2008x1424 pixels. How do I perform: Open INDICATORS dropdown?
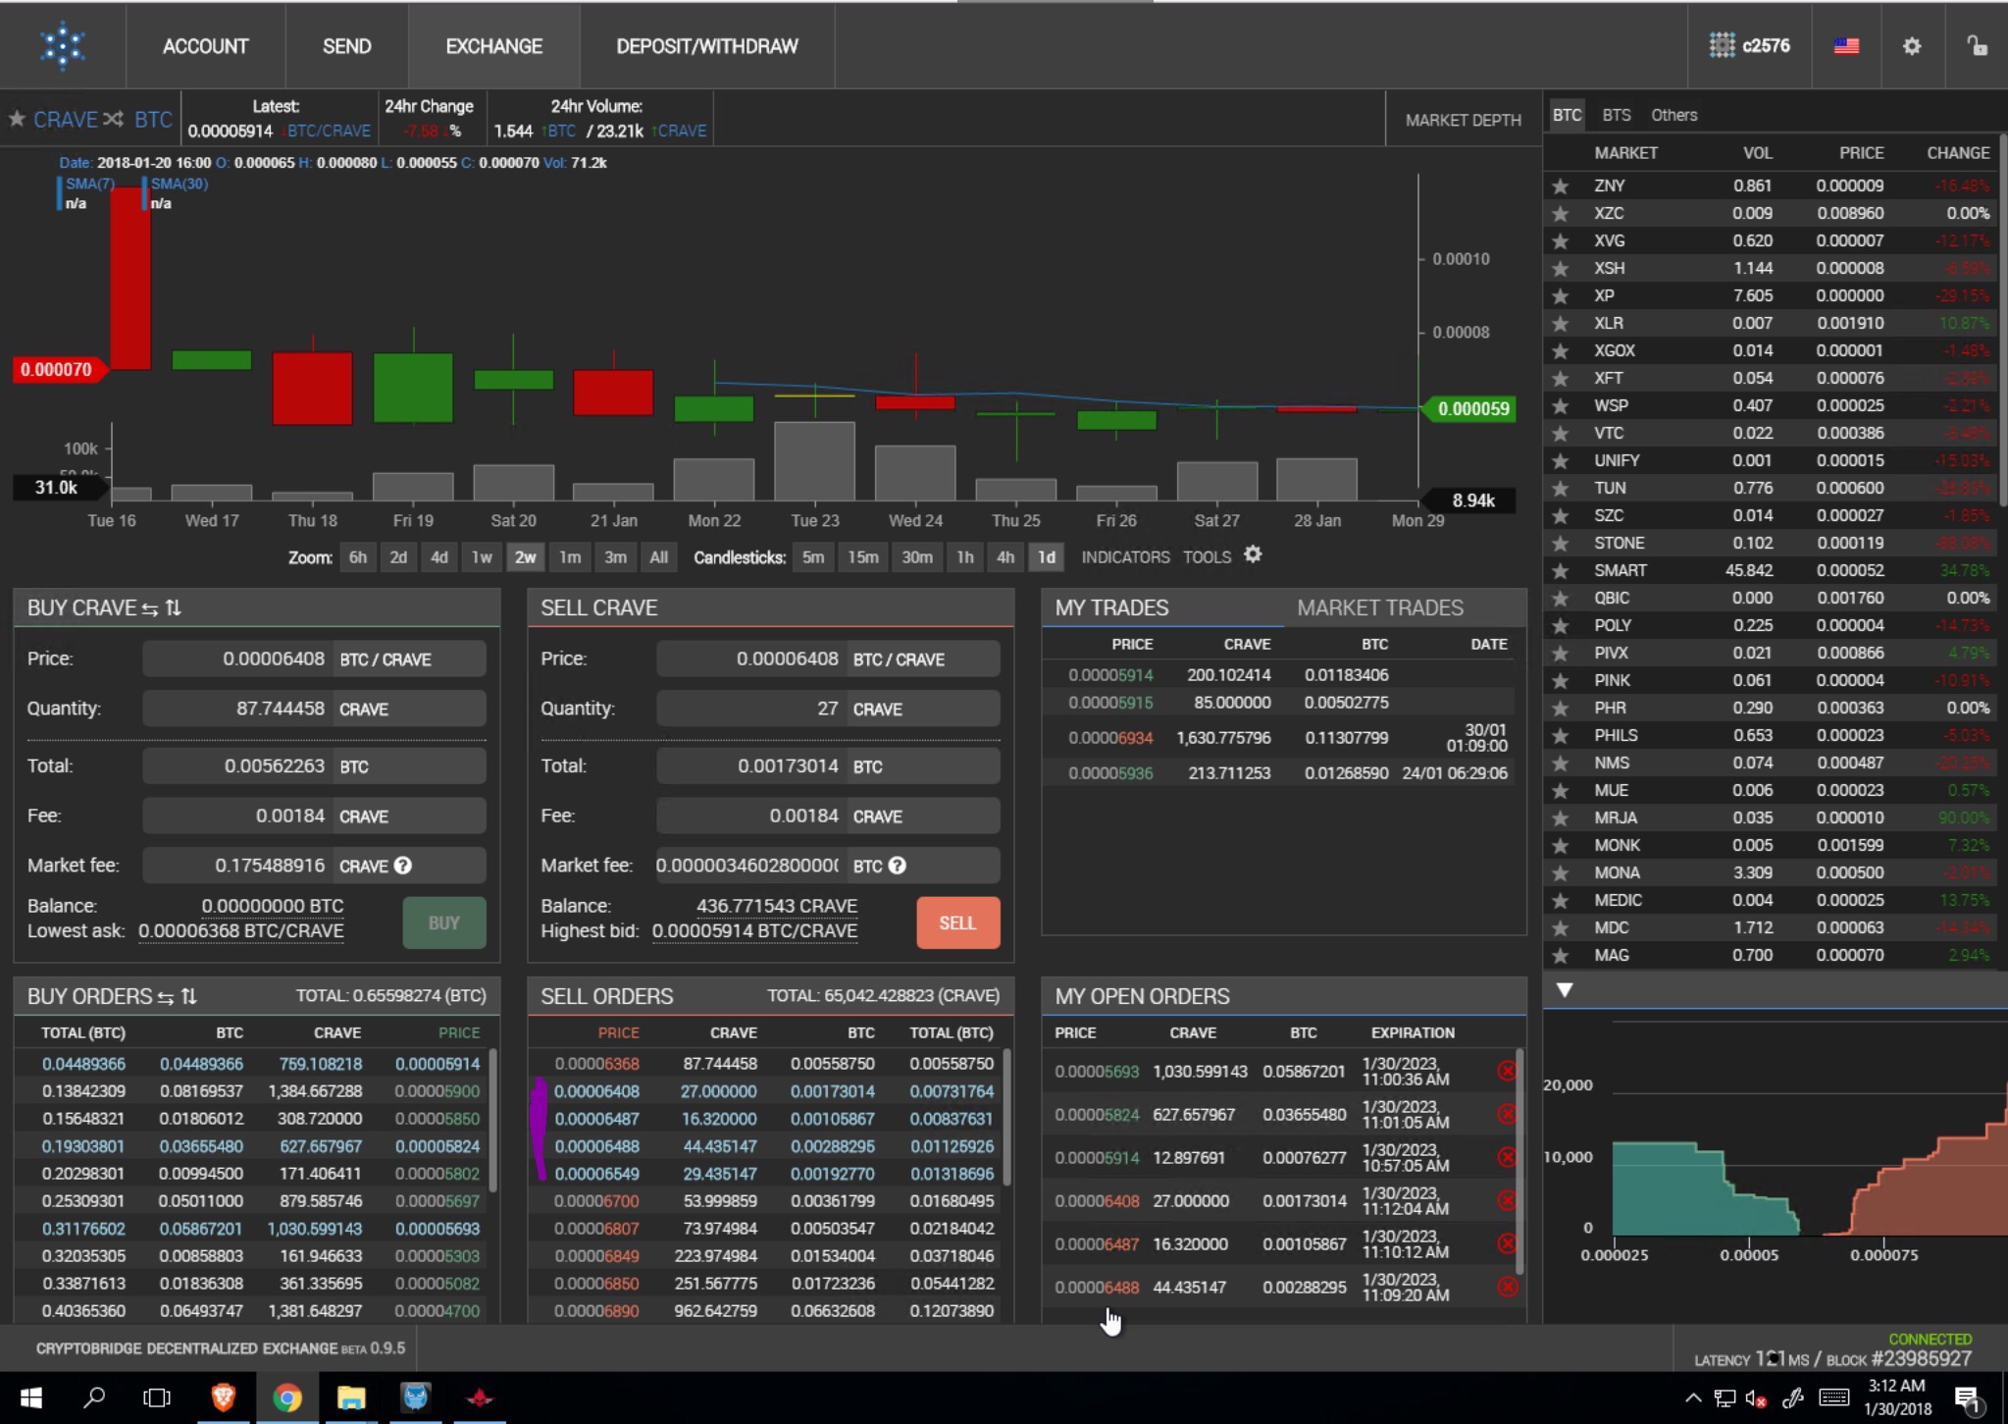1125,557
